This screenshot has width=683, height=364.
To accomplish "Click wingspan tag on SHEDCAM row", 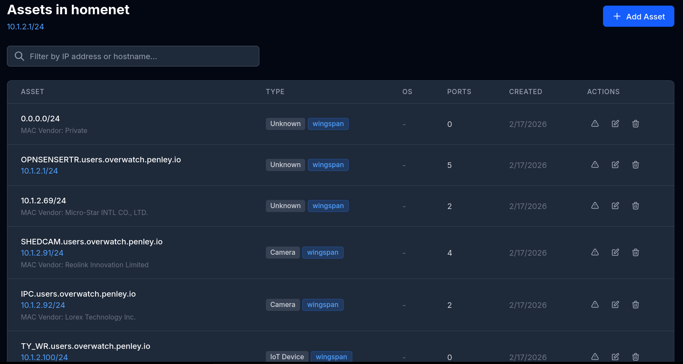I will click(x=323, y=253).
